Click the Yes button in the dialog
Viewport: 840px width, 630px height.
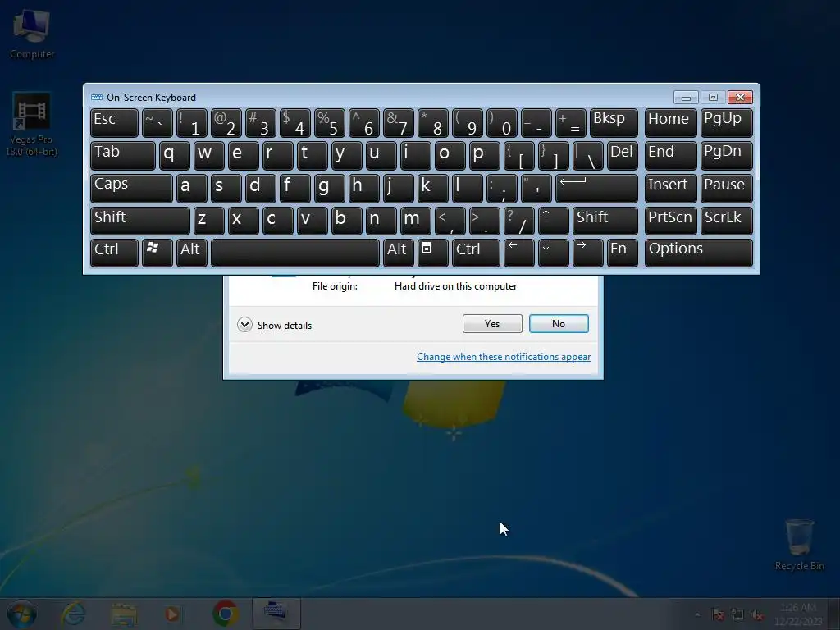492,323
